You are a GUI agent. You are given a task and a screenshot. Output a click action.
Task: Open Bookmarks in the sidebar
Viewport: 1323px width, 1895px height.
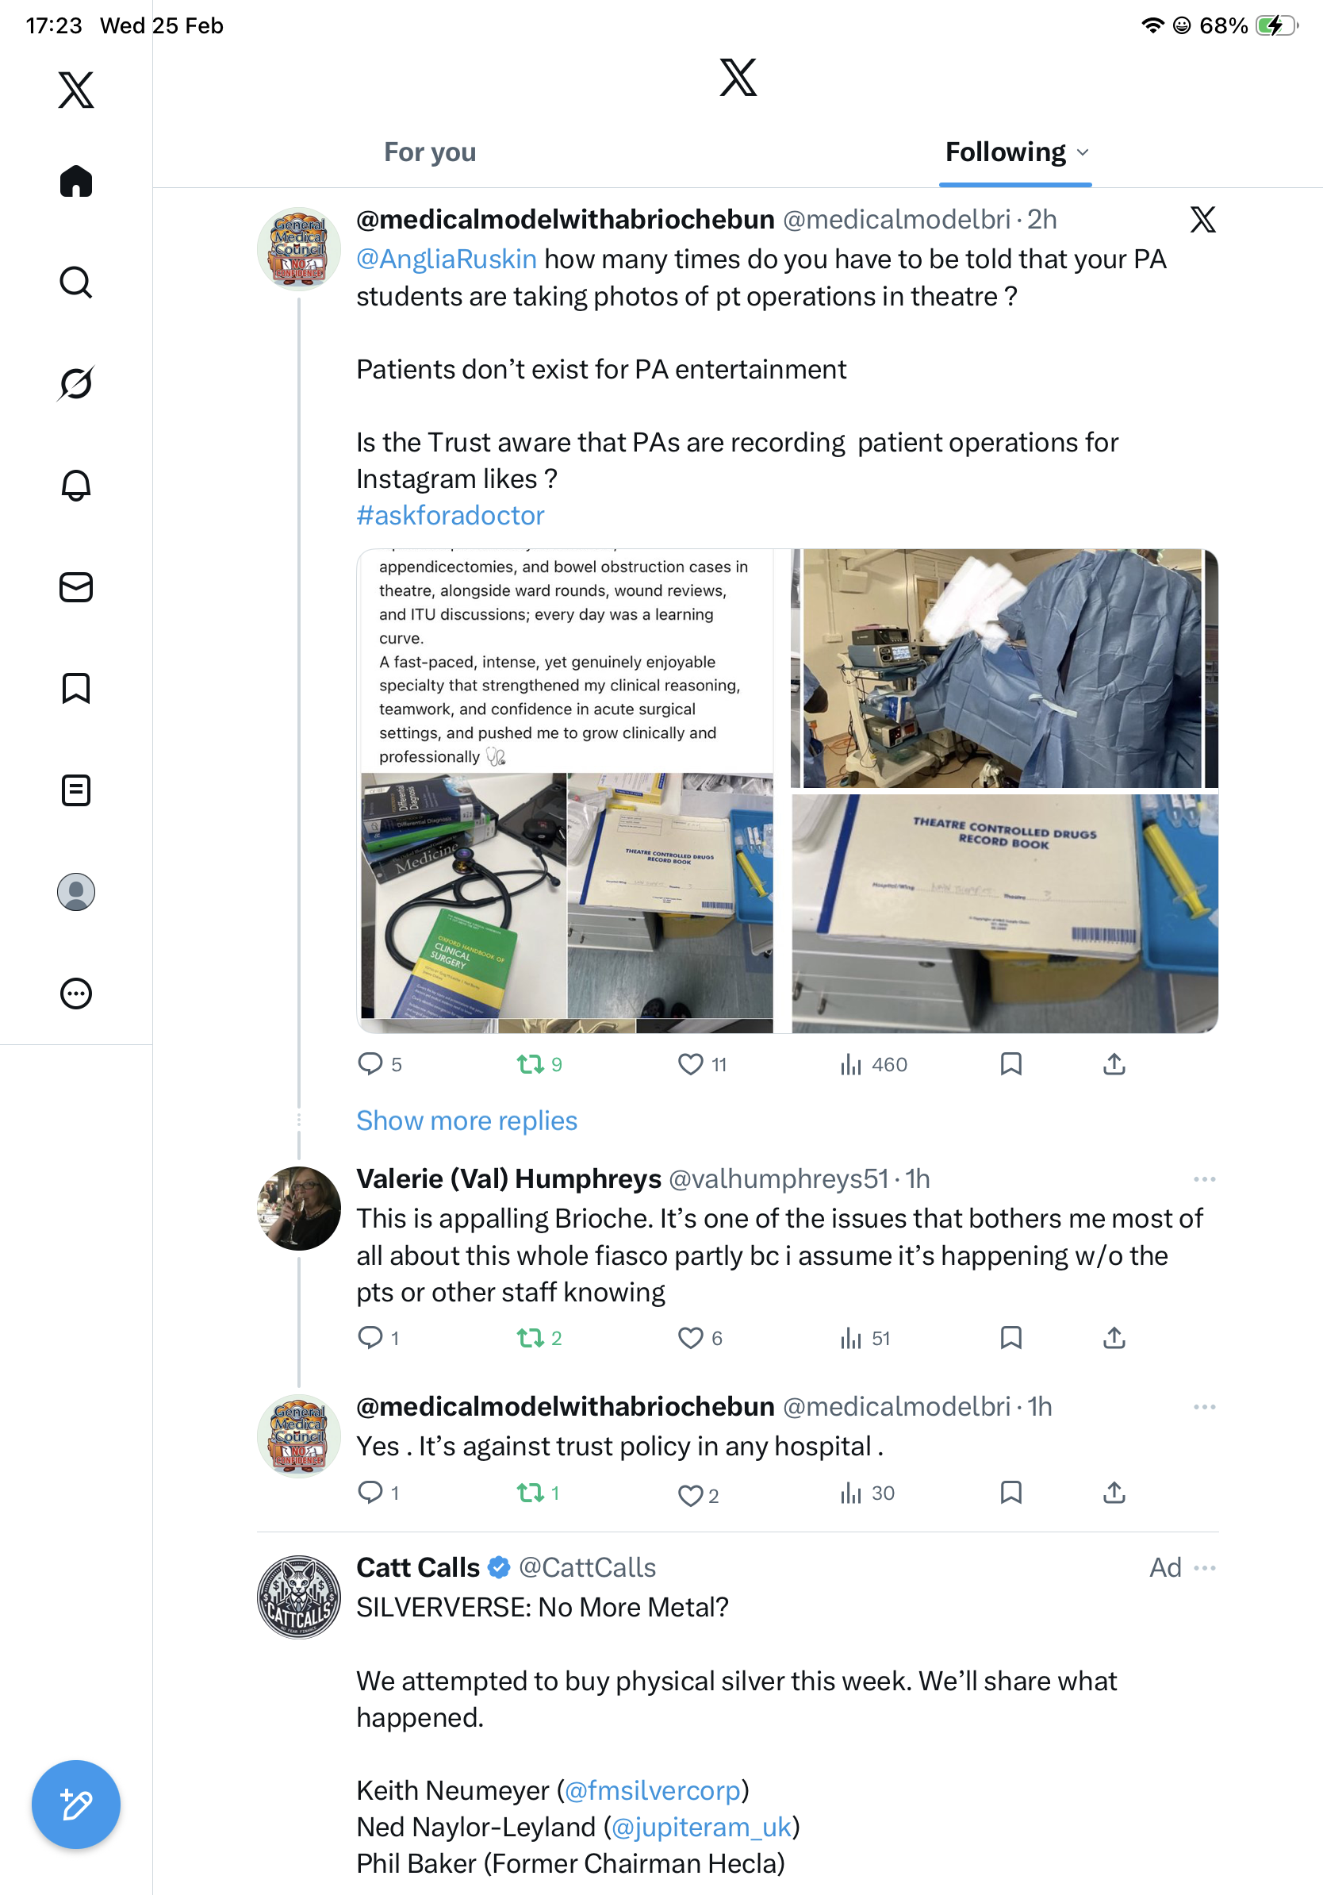click(x=76, y=688)
